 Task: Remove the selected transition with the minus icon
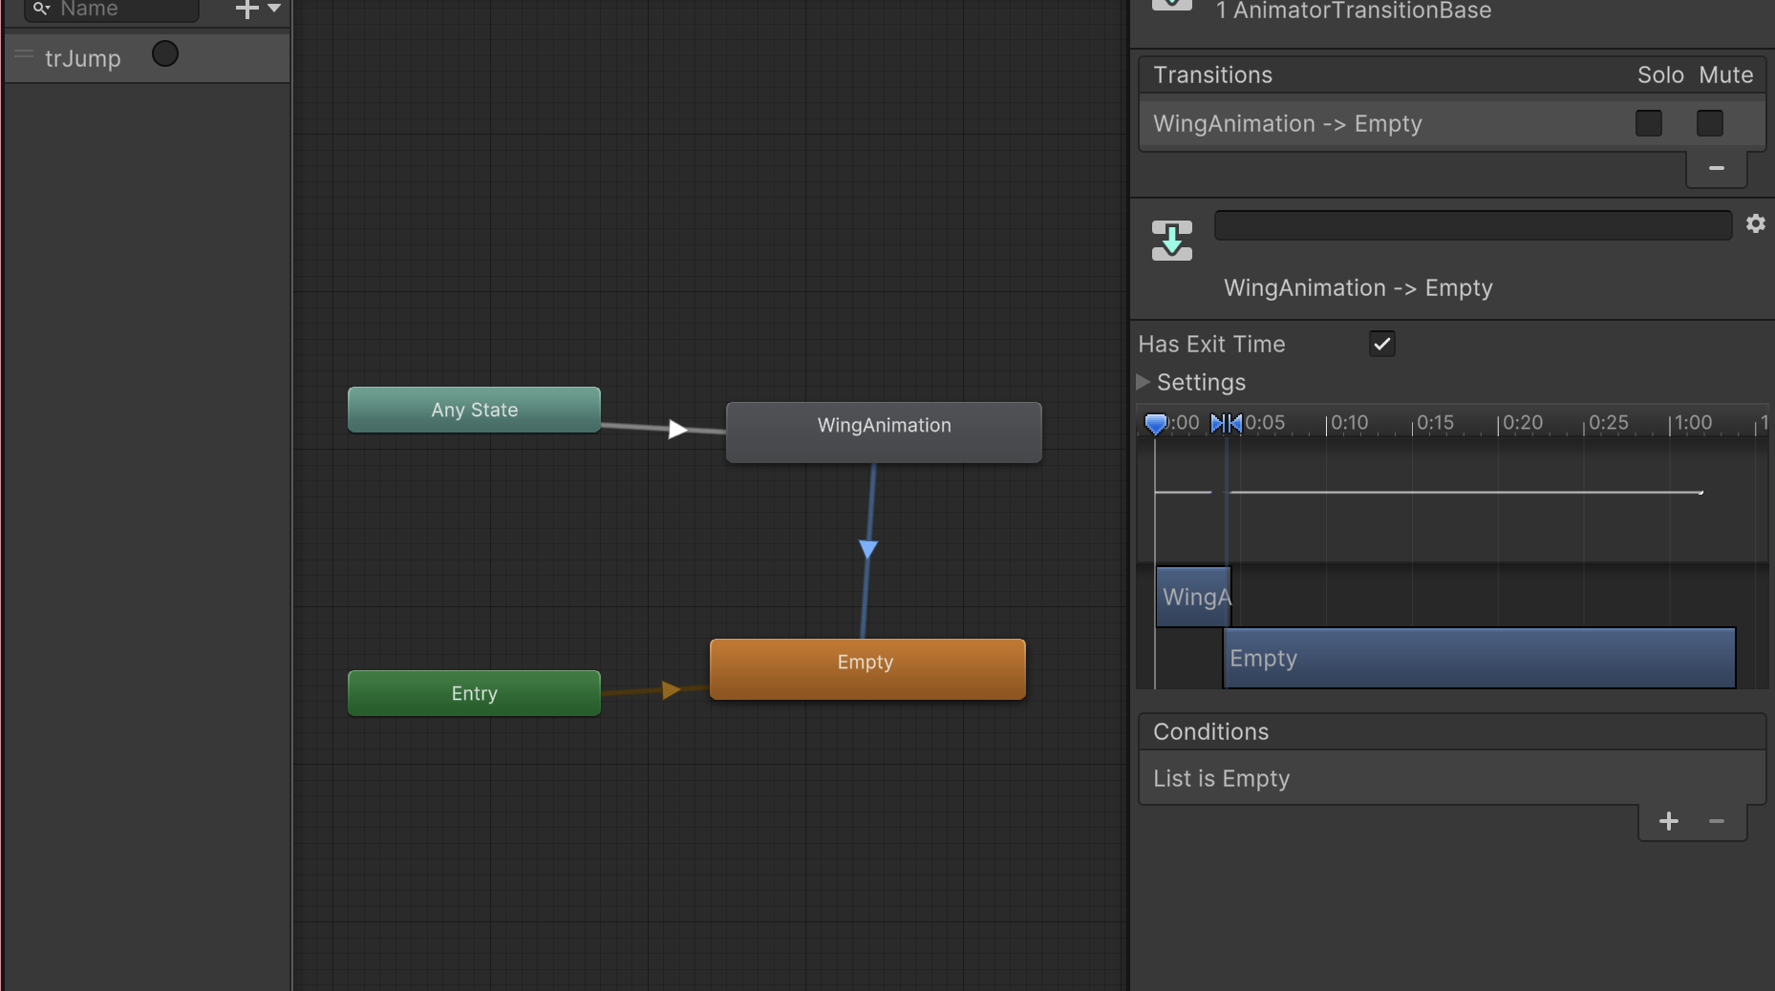pos(1717,168)
